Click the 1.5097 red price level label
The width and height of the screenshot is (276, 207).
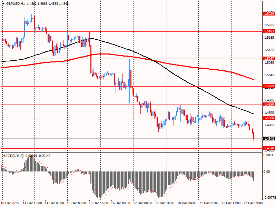269,58
